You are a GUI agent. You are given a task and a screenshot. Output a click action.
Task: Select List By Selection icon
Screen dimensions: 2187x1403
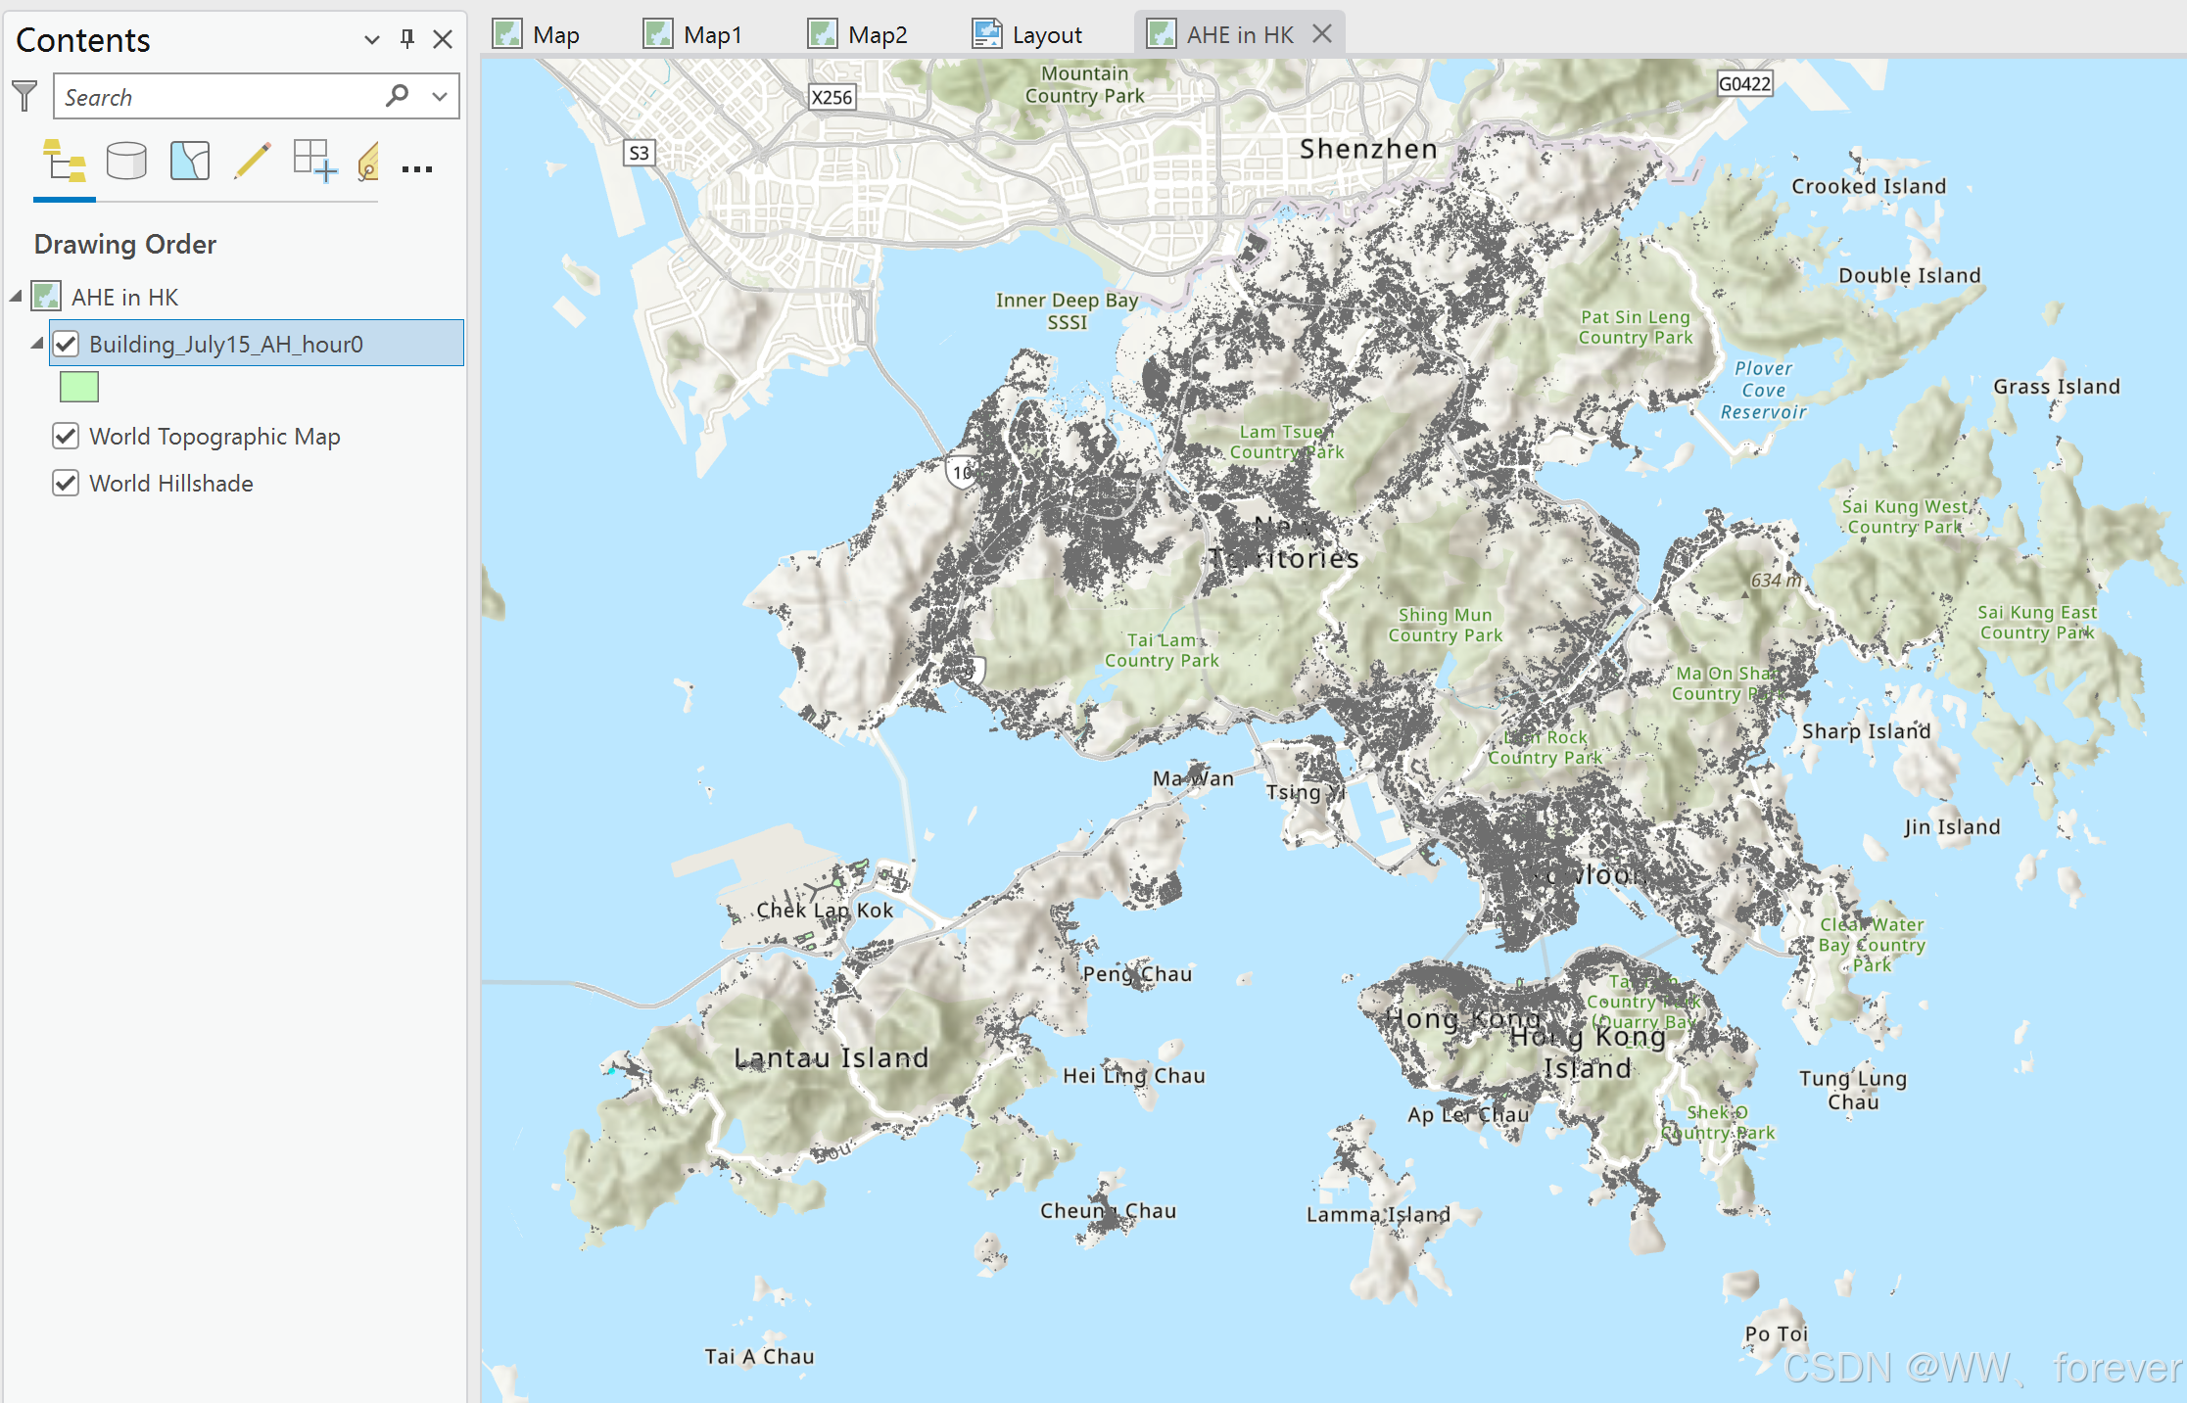pyautogui.click(x=189, y=162)
